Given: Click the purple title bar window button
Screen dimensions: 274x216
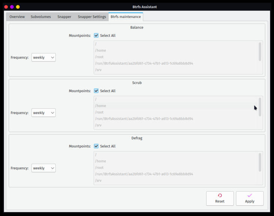Looking at the screenshot, I should pos(12,7).
